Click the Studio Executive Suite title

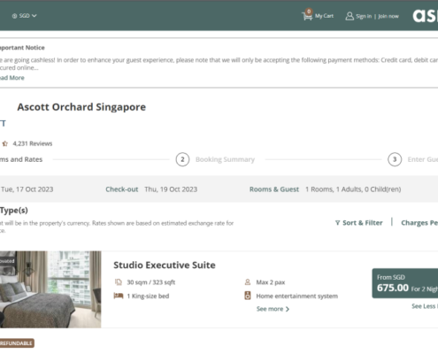165,265
